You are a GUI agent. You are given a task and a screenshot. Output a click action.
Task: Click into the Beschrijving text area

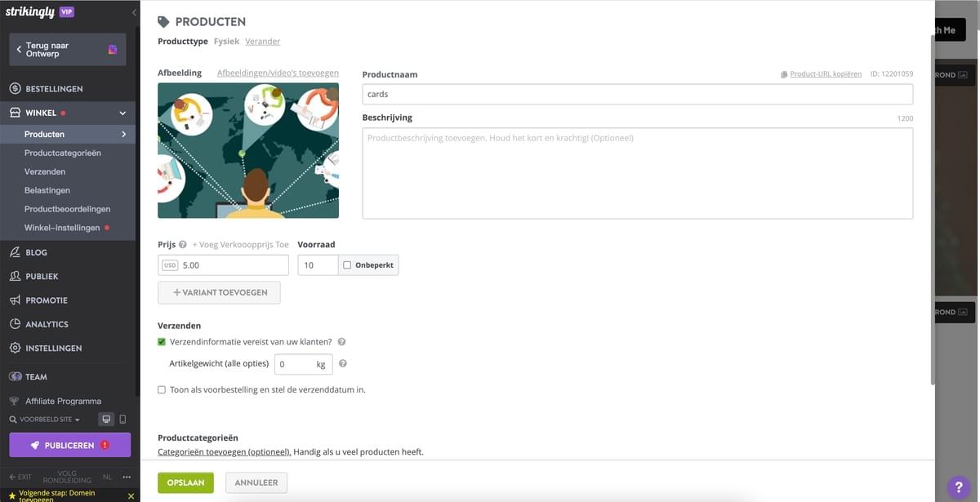click(x=638, y=173)
